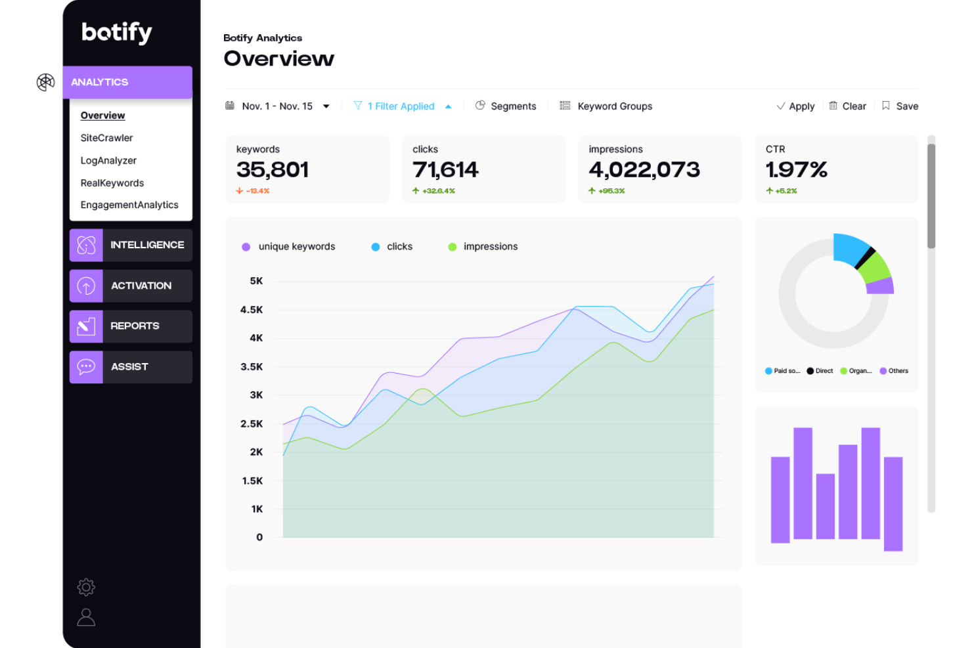The image size is (972, 648).
Task: Switch to the SiteCrawler page
Action: (106, 138)
